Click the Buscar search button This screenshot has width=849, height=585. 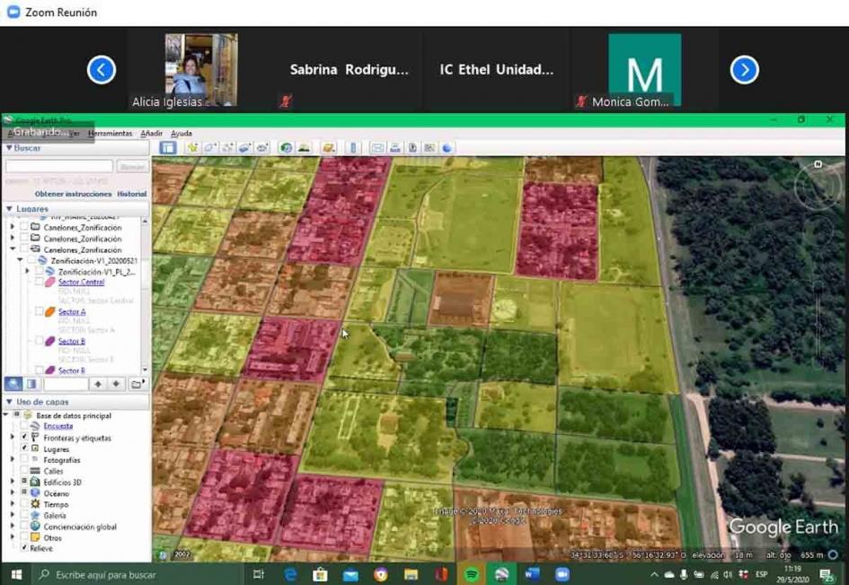coord(131,167)
